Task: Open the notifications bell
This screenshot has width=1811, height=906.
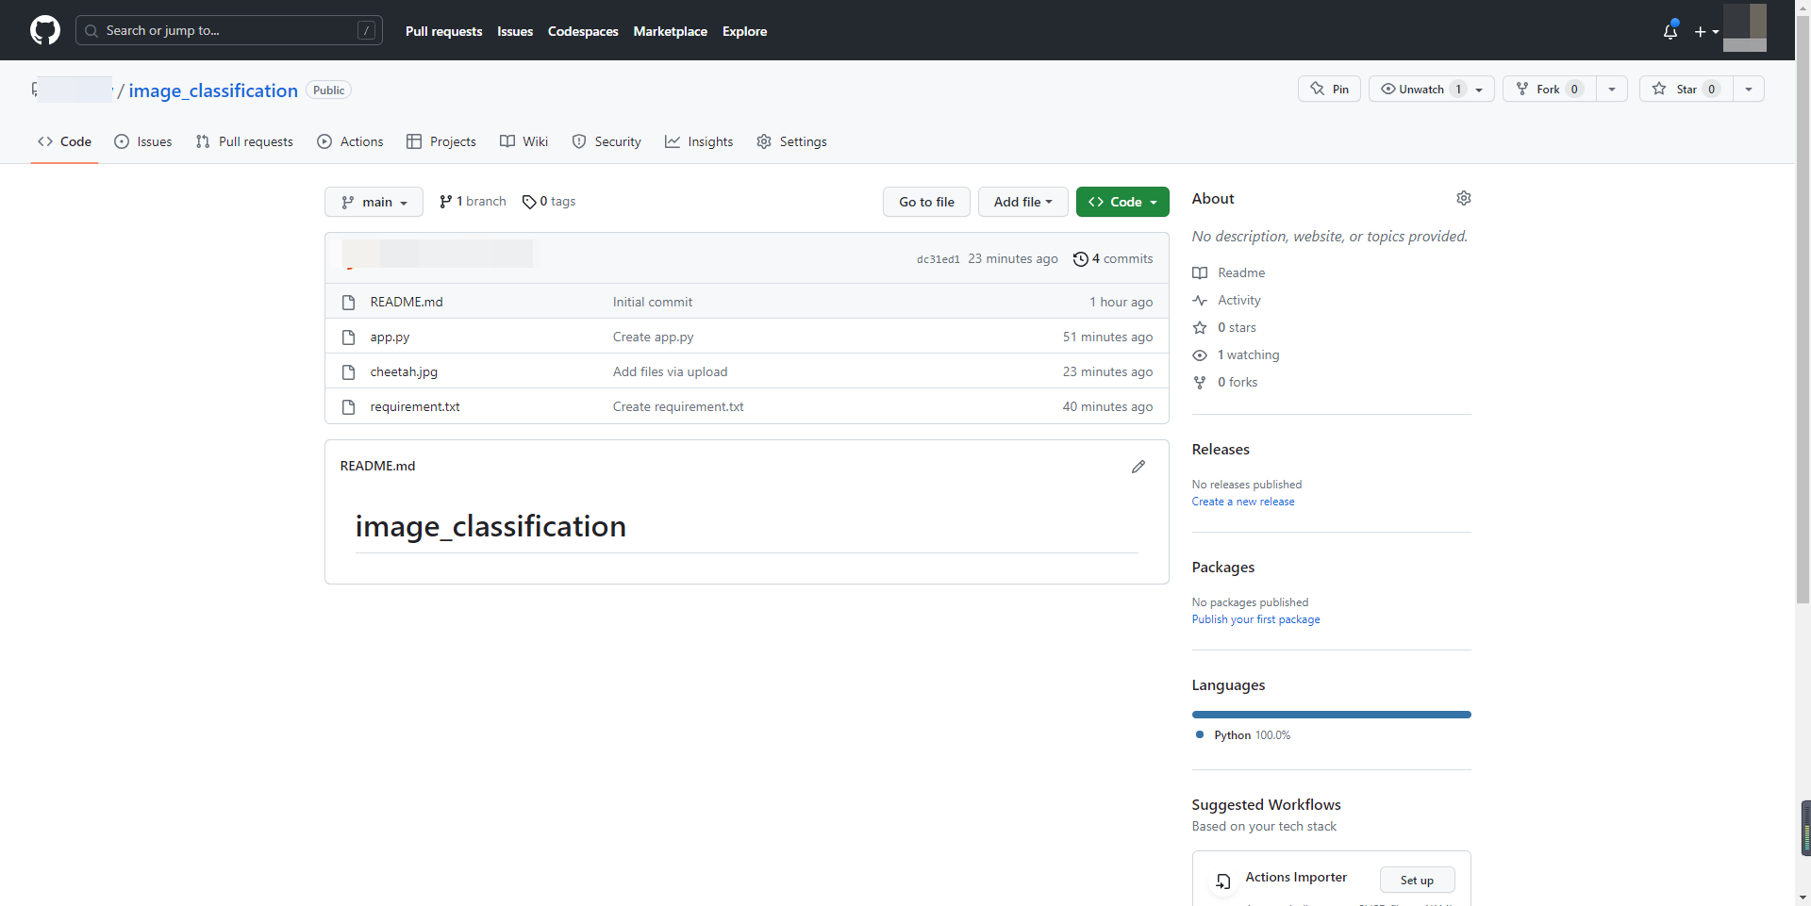Action: (x=1670, y=31)
